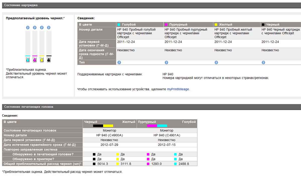Click Черный cartridge part description cell
The height and width of the screenshot is (176, 301).
tap(281, 33)
